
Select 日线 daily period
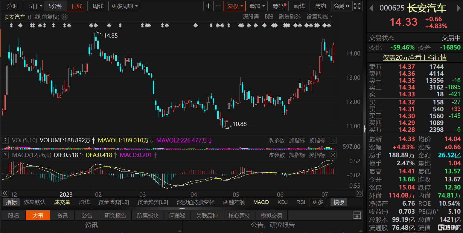click(77, 6)
